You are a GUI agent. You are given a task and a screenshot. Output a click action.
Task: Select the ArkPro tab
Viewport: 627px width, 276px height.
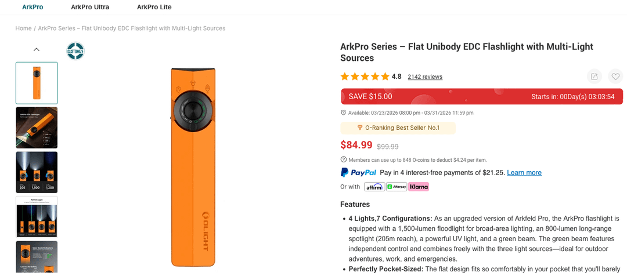pyautogui.click(x=33, y=8)
